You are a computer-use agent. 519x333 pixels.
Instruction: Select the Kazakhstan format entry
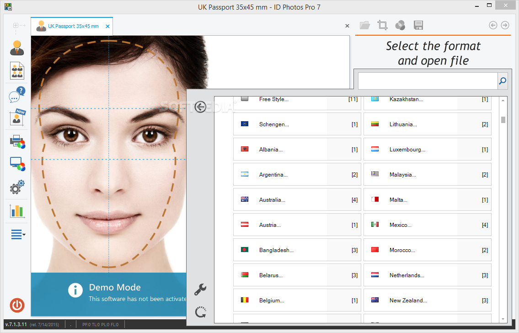coord(427,103)
